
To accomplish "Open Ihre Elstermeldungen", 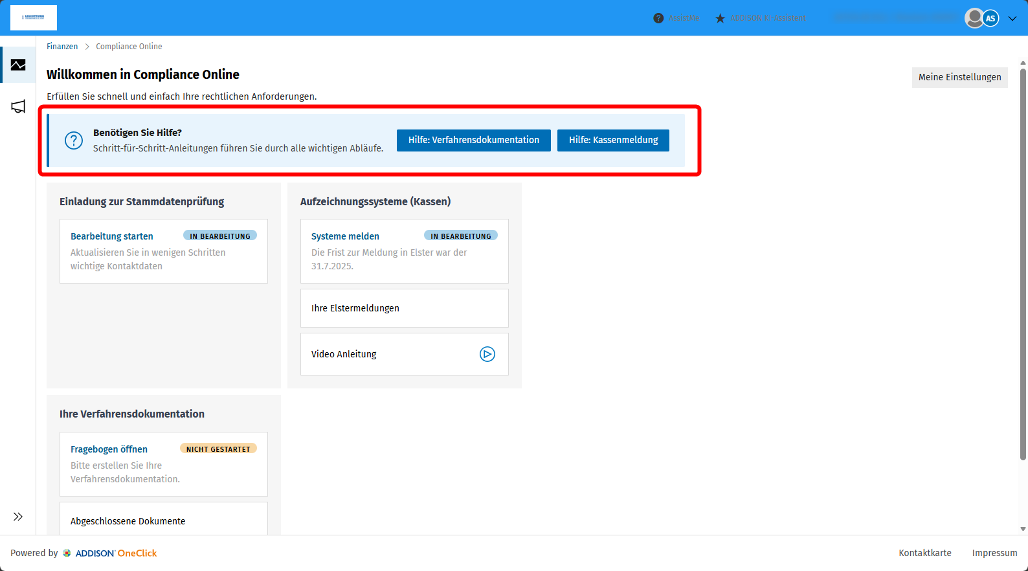I will pos(405,308).
